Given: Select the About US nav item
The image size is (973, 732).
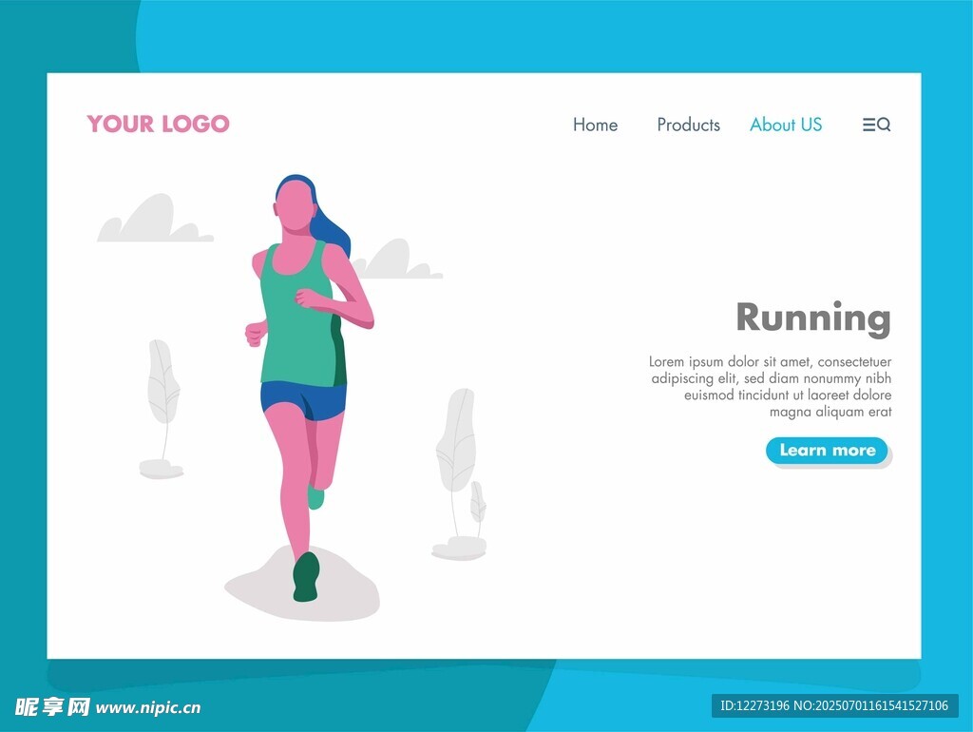Looking at the screenshot, I should [x=785, y=125].
